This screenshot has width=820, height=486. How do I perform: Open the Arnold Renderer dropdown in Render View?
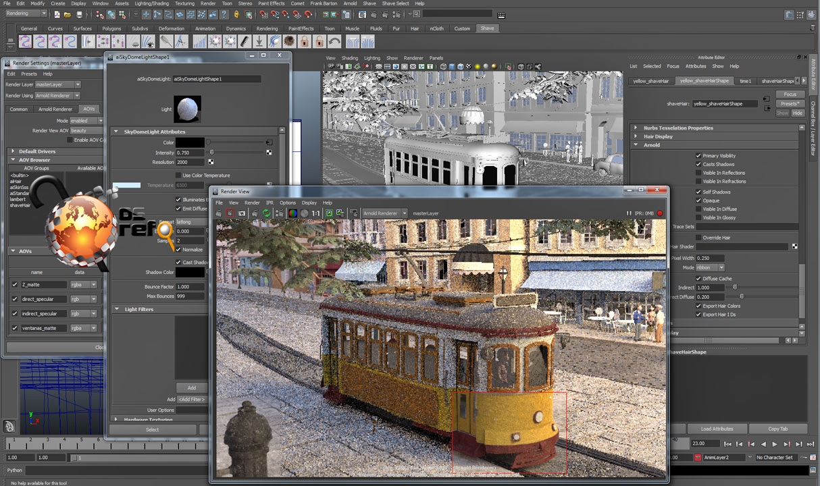[385, 213]
